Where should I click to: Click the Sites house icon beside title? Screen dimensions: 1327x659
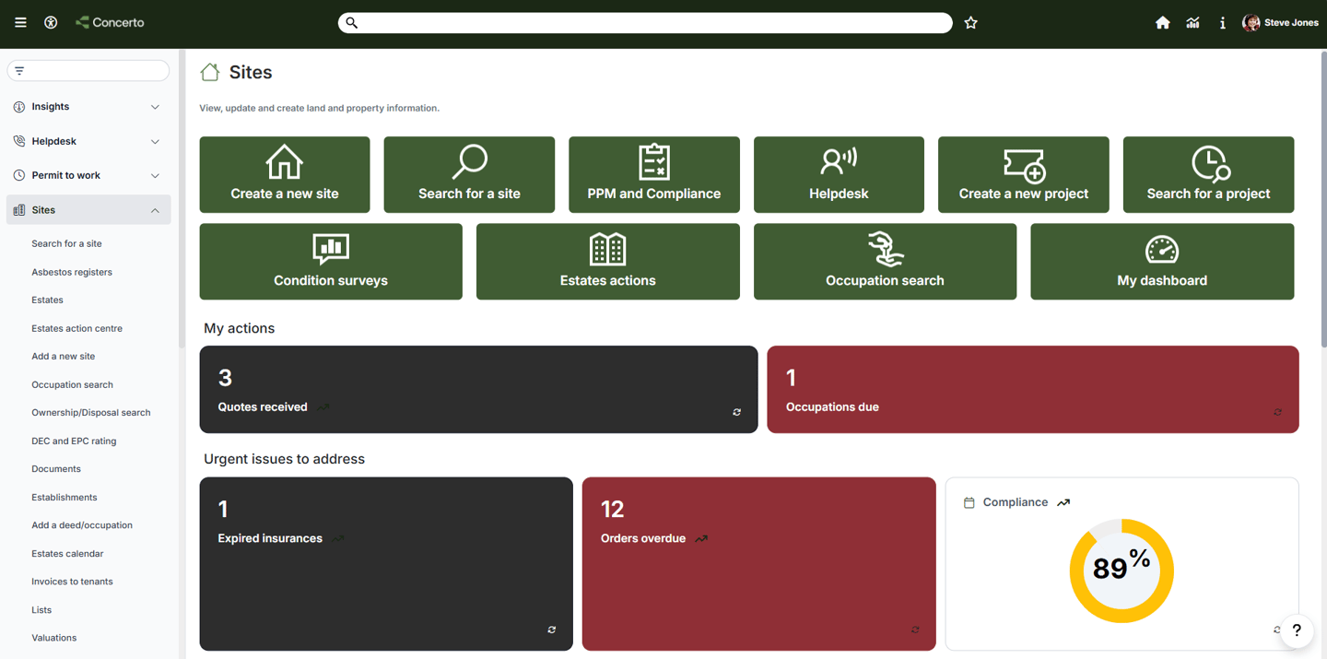[x=210, y=72]
